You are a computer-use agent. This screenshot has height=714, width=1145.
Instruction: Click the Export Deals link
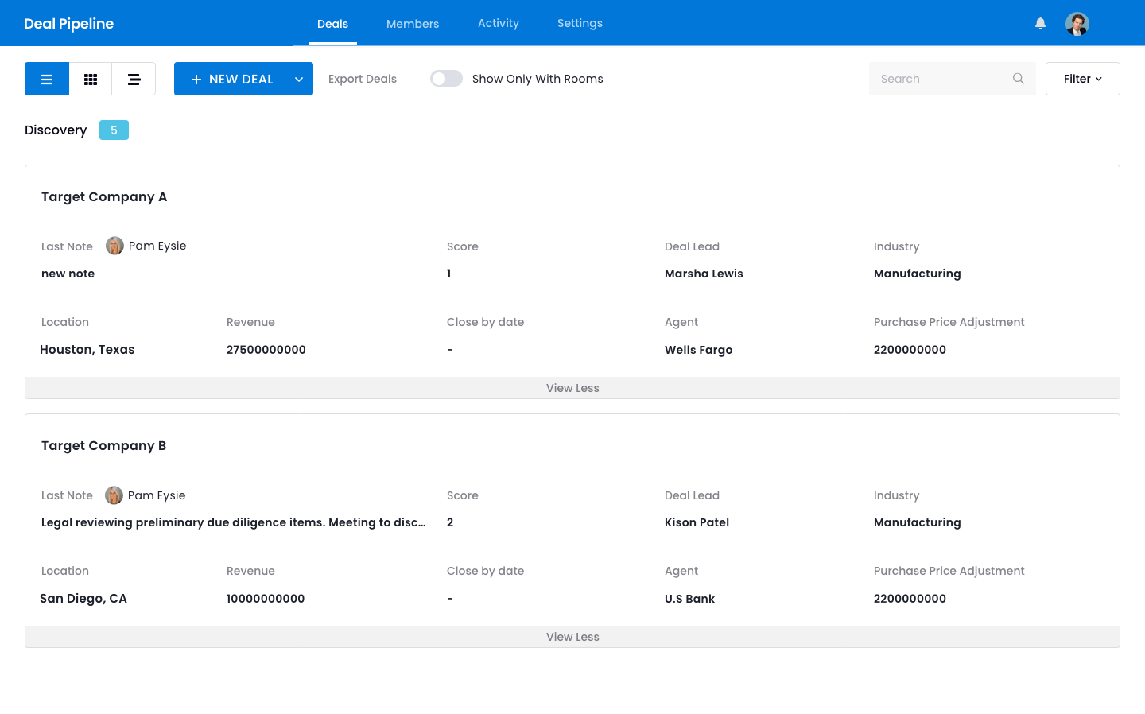click(362, 79)
